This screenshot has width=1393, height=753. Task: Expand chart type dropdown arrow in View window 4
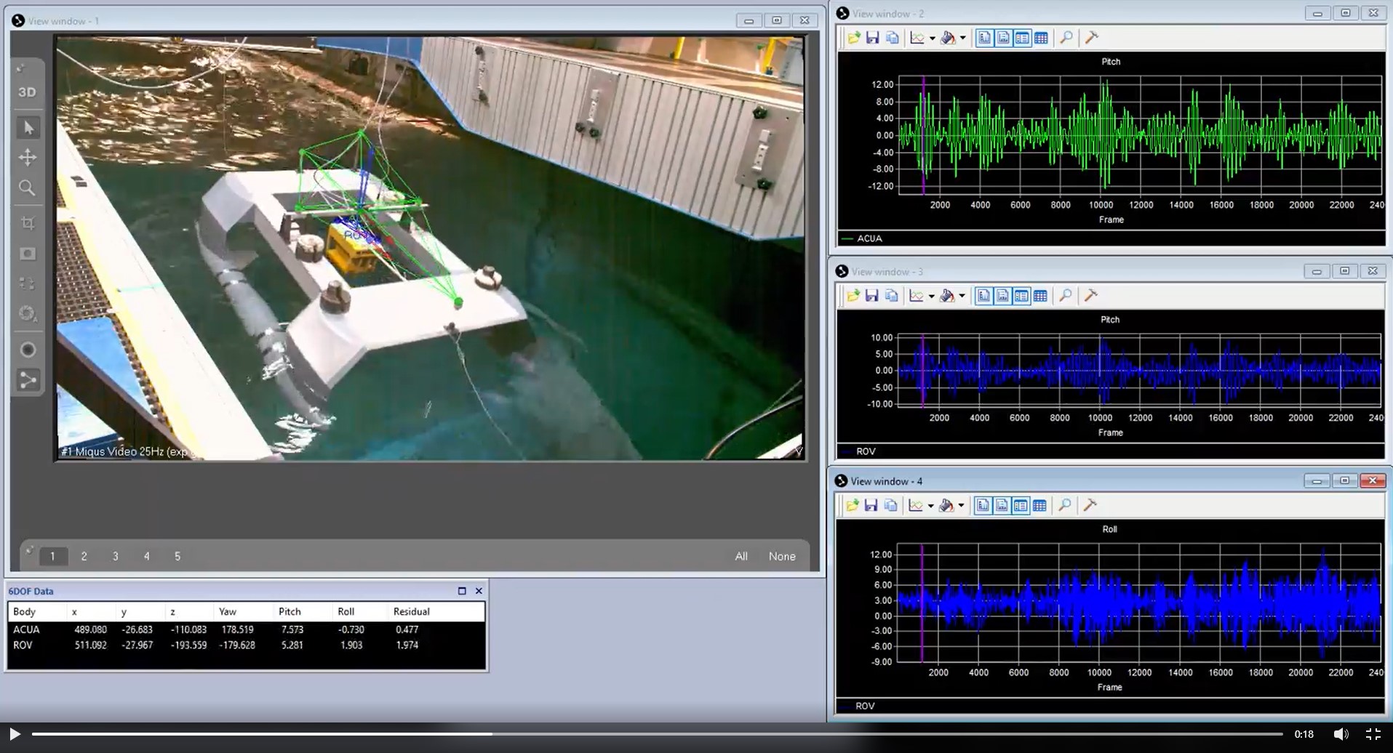(x=930, y=506)
